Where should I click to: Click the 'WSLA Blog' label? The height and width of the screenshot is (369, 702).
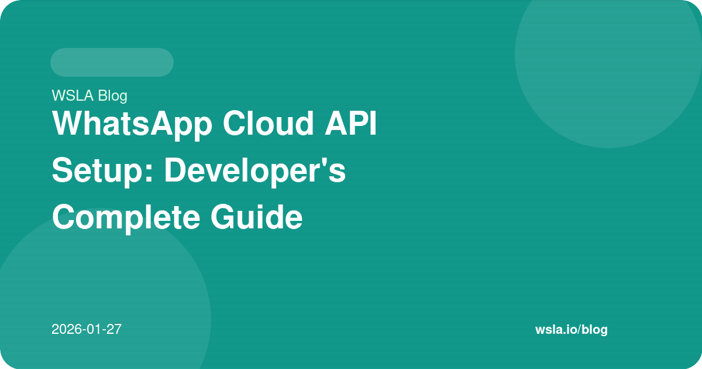(89, 95)
